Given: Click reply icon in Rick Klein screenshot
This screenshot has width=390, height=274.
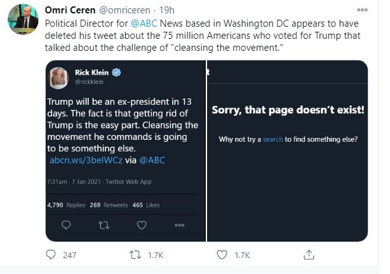Looking at the screenshot, I should (68, 224).
